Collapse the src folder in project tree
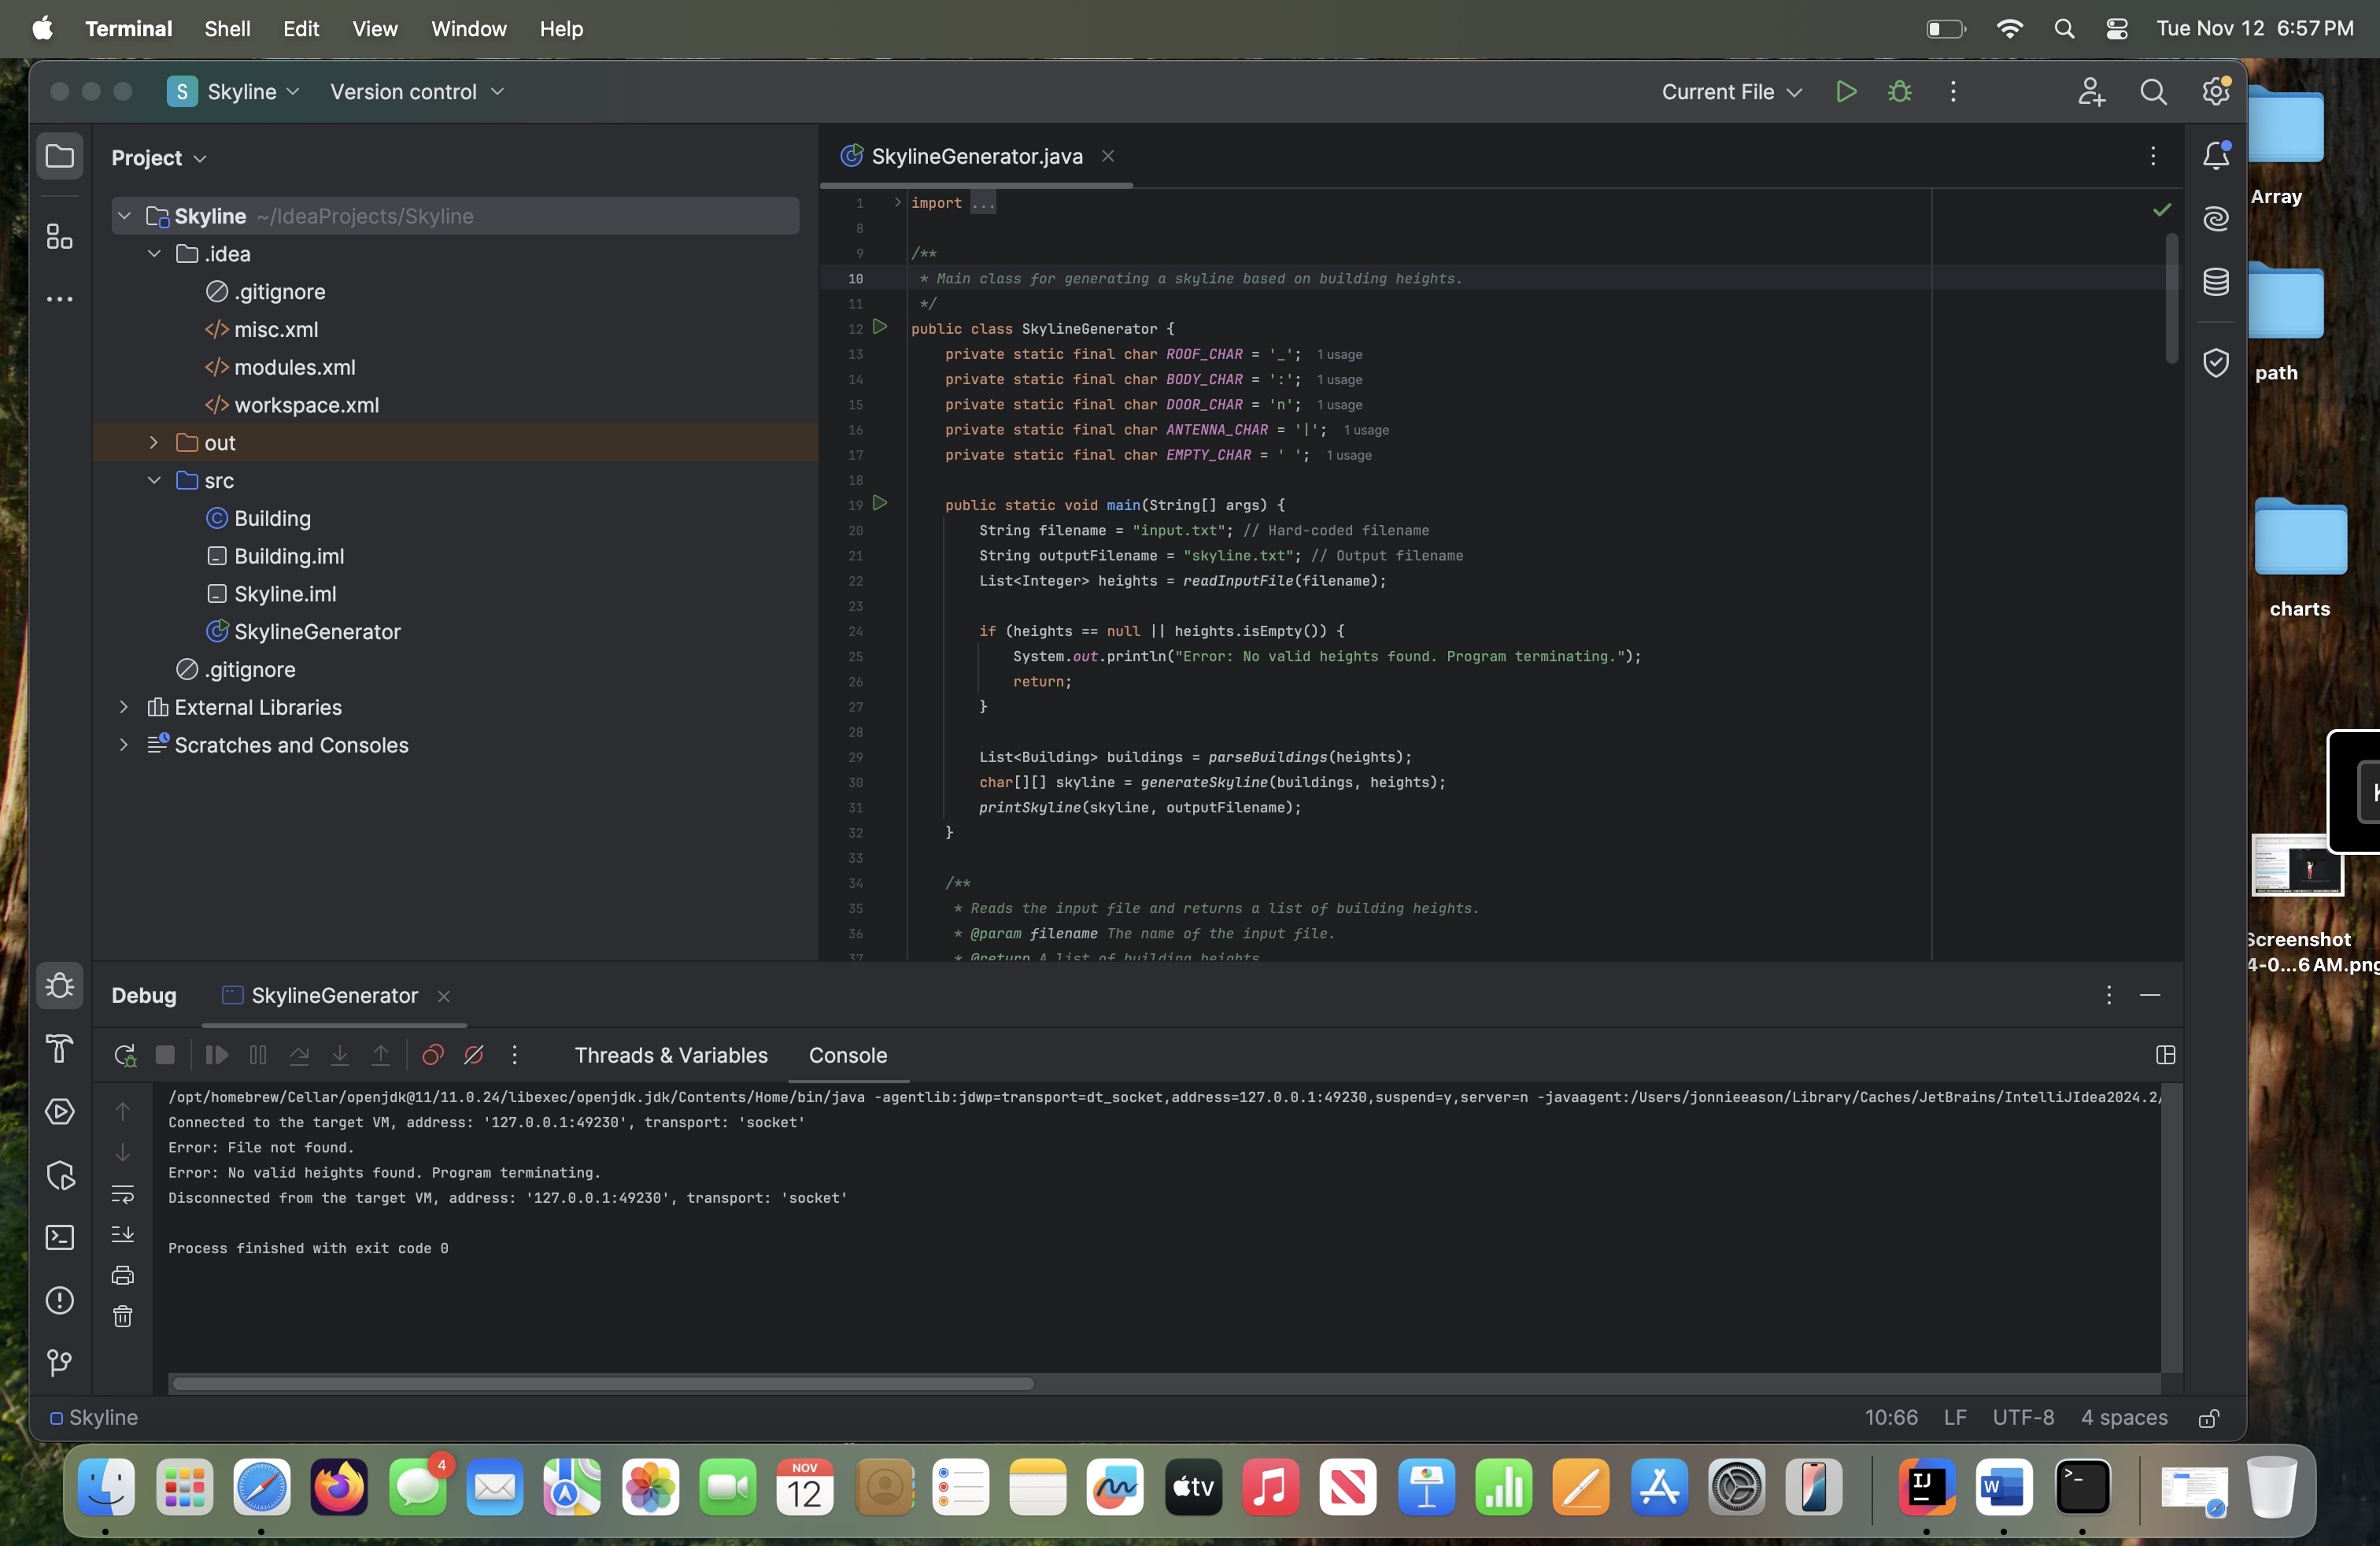This screenshot has height=1546, width=2380. (x=153, y=481)
